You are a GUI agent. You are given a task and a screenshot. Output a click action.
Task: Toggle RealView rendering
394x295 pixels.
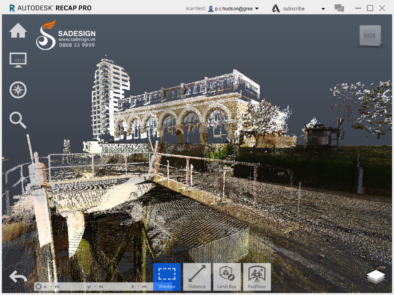click(x=257, y=277)
